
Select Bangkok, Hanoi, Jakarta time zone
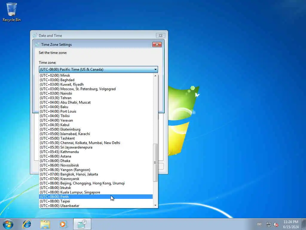pos(96,174)
